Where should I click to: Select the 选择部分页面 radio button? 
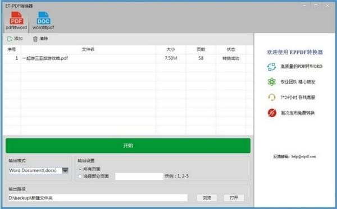[x=80, y=177]
